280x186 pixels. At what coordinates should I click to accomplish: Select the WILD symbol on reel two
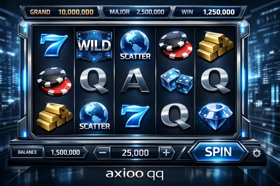pos(94,46)
